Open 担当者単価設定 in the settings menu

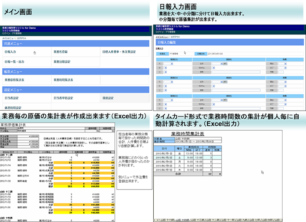[63, 98]
